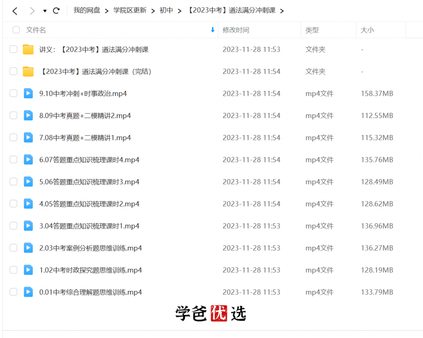Sort by 文件名 column header
Screen dimensions: 423x338
coord(36,30)
